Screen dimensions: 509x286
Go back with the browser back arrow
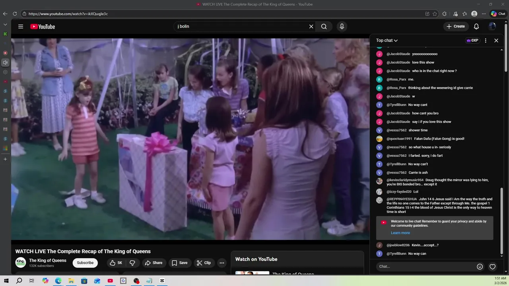coord(5,14)
